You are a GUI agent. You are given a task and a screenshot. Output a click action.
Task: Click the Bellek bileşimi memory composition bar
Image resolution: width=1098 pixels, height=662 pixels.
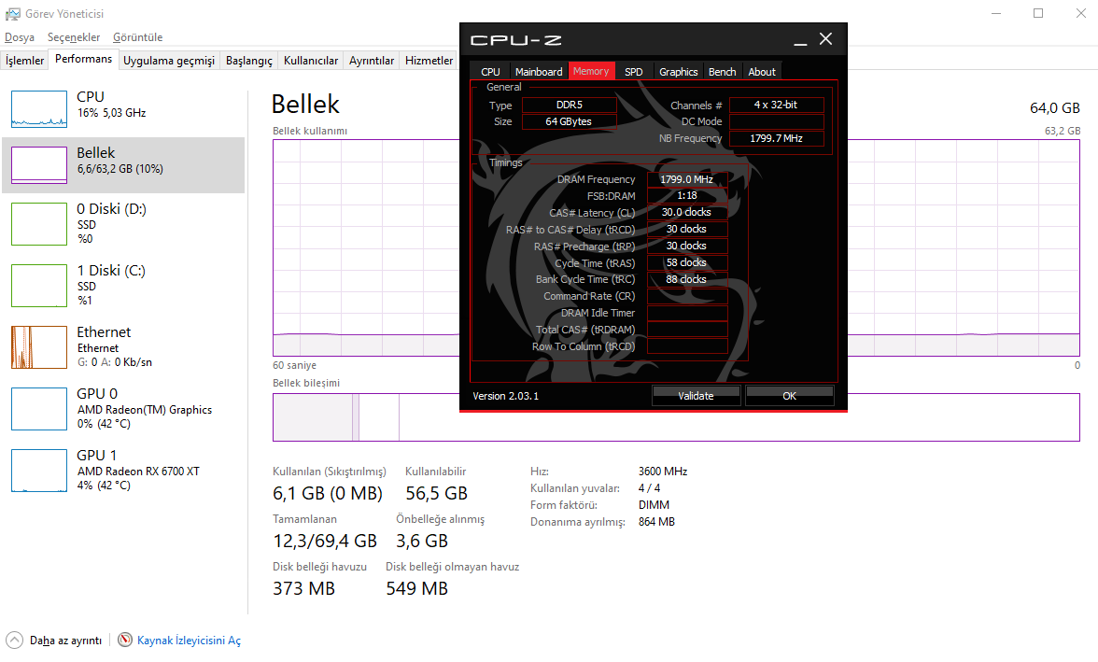click(676, 417)
